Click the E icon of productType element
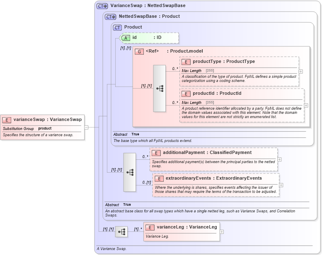Screen dimensions: 322x255 (x=186, y=62)
